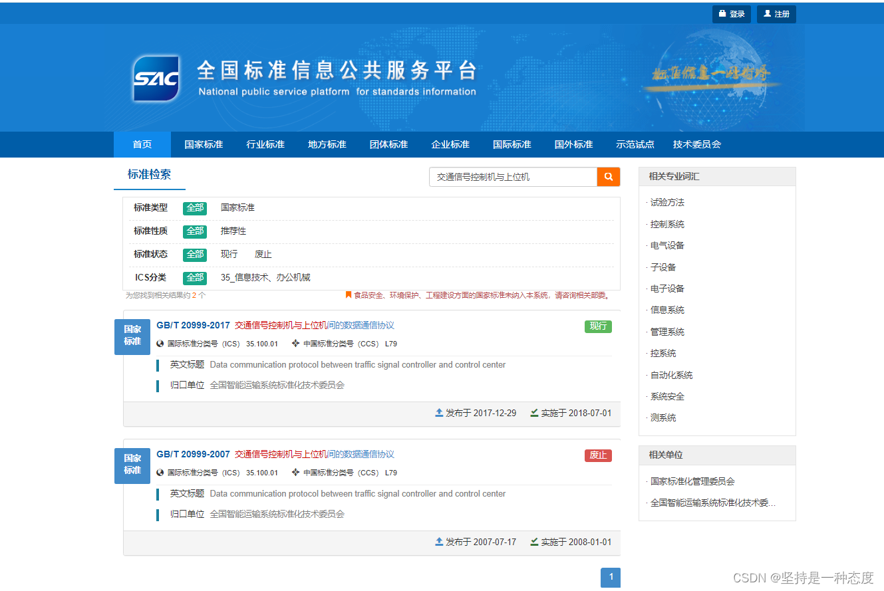The width and height of the screenshot is (884, 591).
Task: Open the 企业标准 navigation tab
Action: (x=450, y=144)
